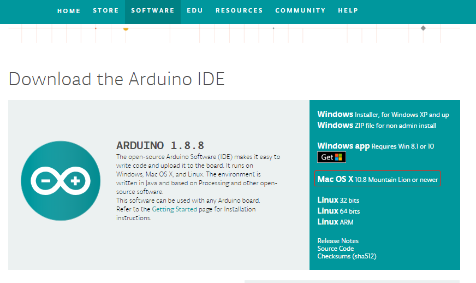Screen dimensions: 476x283
Task: Open the EDU navigation item
Action: pyautogui.click(x=194, y=10)
